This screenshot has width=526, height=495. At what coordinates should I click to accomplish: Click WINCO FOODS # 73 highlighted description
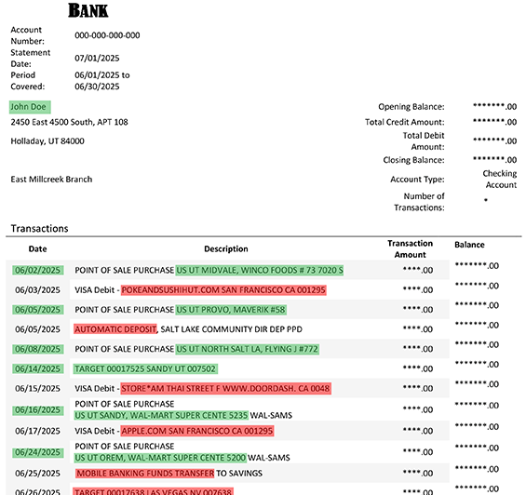(260, 271)
